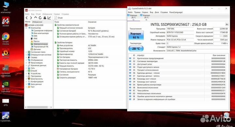
Task: Open Этот компьютер desktop icon
Action: [6, 5]
